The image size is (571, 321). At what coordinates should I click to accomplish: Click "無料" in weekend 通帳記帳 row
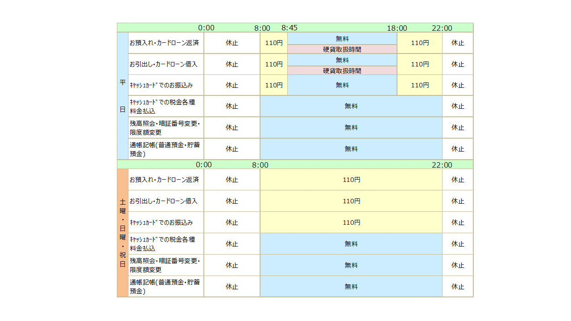(x=351, y=286)
